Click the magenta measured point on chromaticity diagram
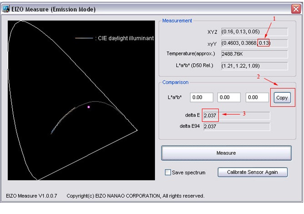 (x=89, y=107)
